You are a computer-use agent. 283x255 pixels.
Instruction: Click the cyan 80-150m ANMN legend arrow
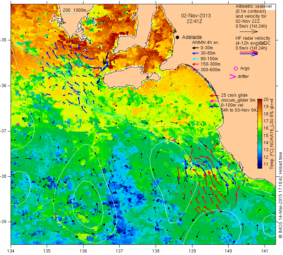[x=195, y=59]
